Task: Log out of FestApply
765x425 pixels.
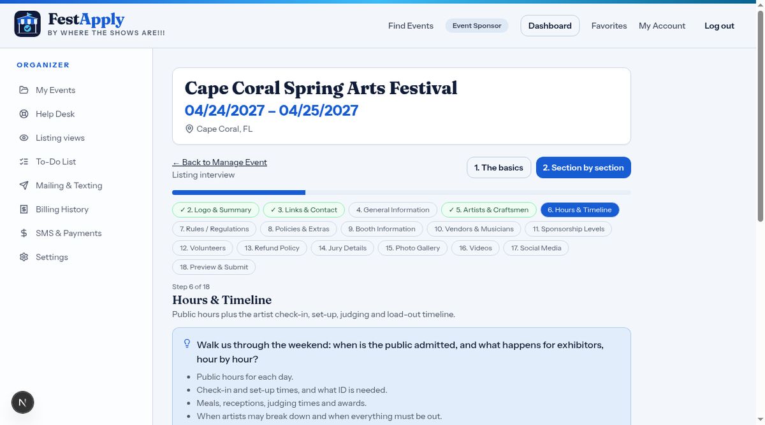Action: (x=719, y=25)
